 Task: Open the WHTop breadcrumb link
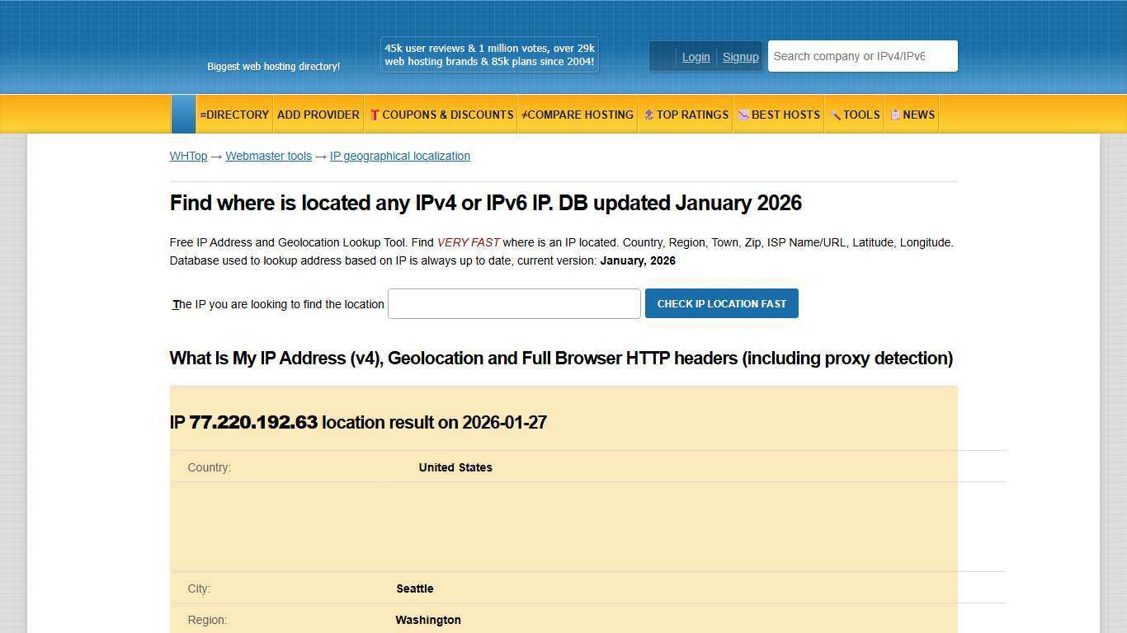188,156
